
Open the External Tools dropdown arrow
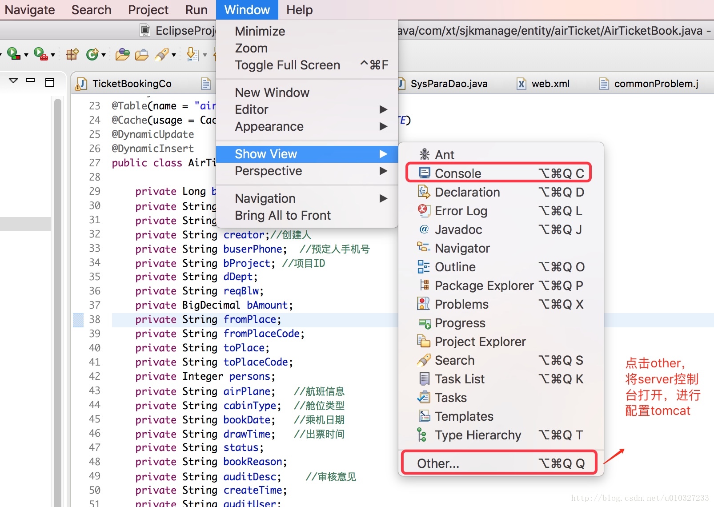[x=53, y=55]
